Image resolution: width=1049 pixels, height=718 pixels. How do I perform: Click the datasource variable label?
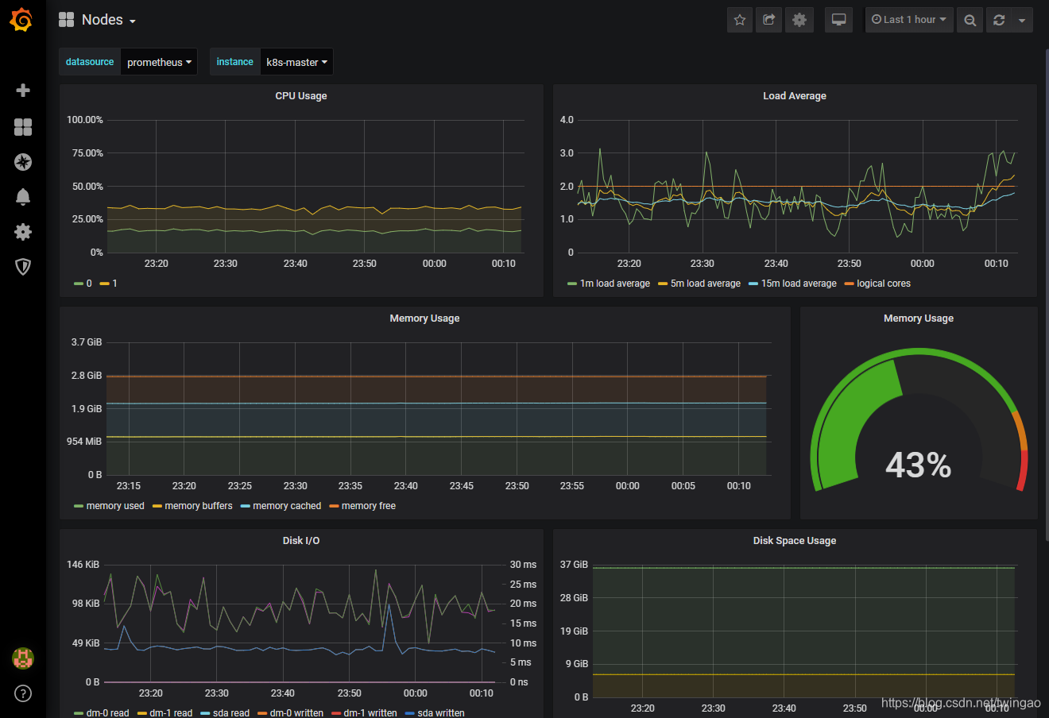90,62
